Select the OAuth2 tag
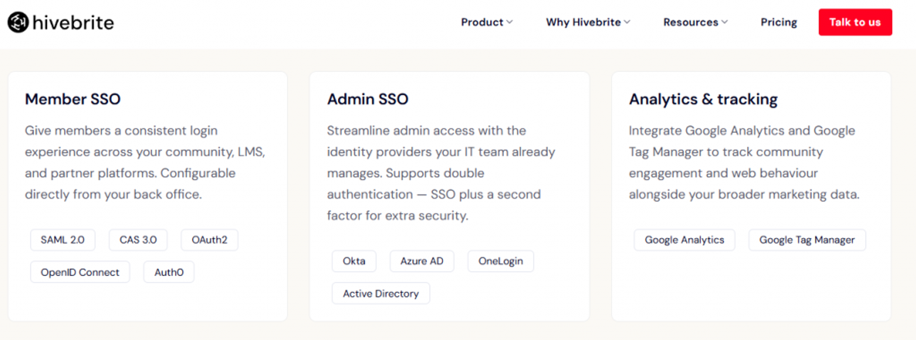The image size is (916, 340). 209,240
